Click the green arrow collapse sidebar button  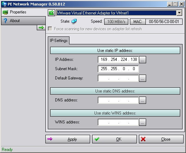[x=41, y=28]
